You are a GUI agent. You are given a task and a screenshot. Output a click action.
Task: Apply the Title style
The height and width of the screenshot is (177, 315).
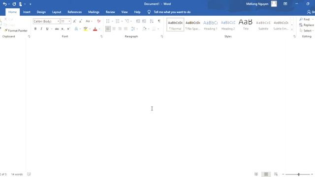[246, 25]
